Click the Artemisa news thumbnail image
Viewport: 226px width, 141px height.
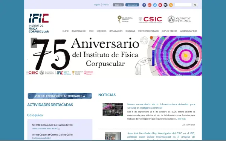coord(113,110)
